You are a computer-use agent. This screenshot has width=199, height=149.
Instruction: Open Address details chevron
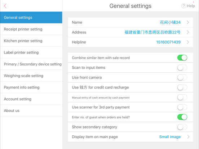coord(188,32)
